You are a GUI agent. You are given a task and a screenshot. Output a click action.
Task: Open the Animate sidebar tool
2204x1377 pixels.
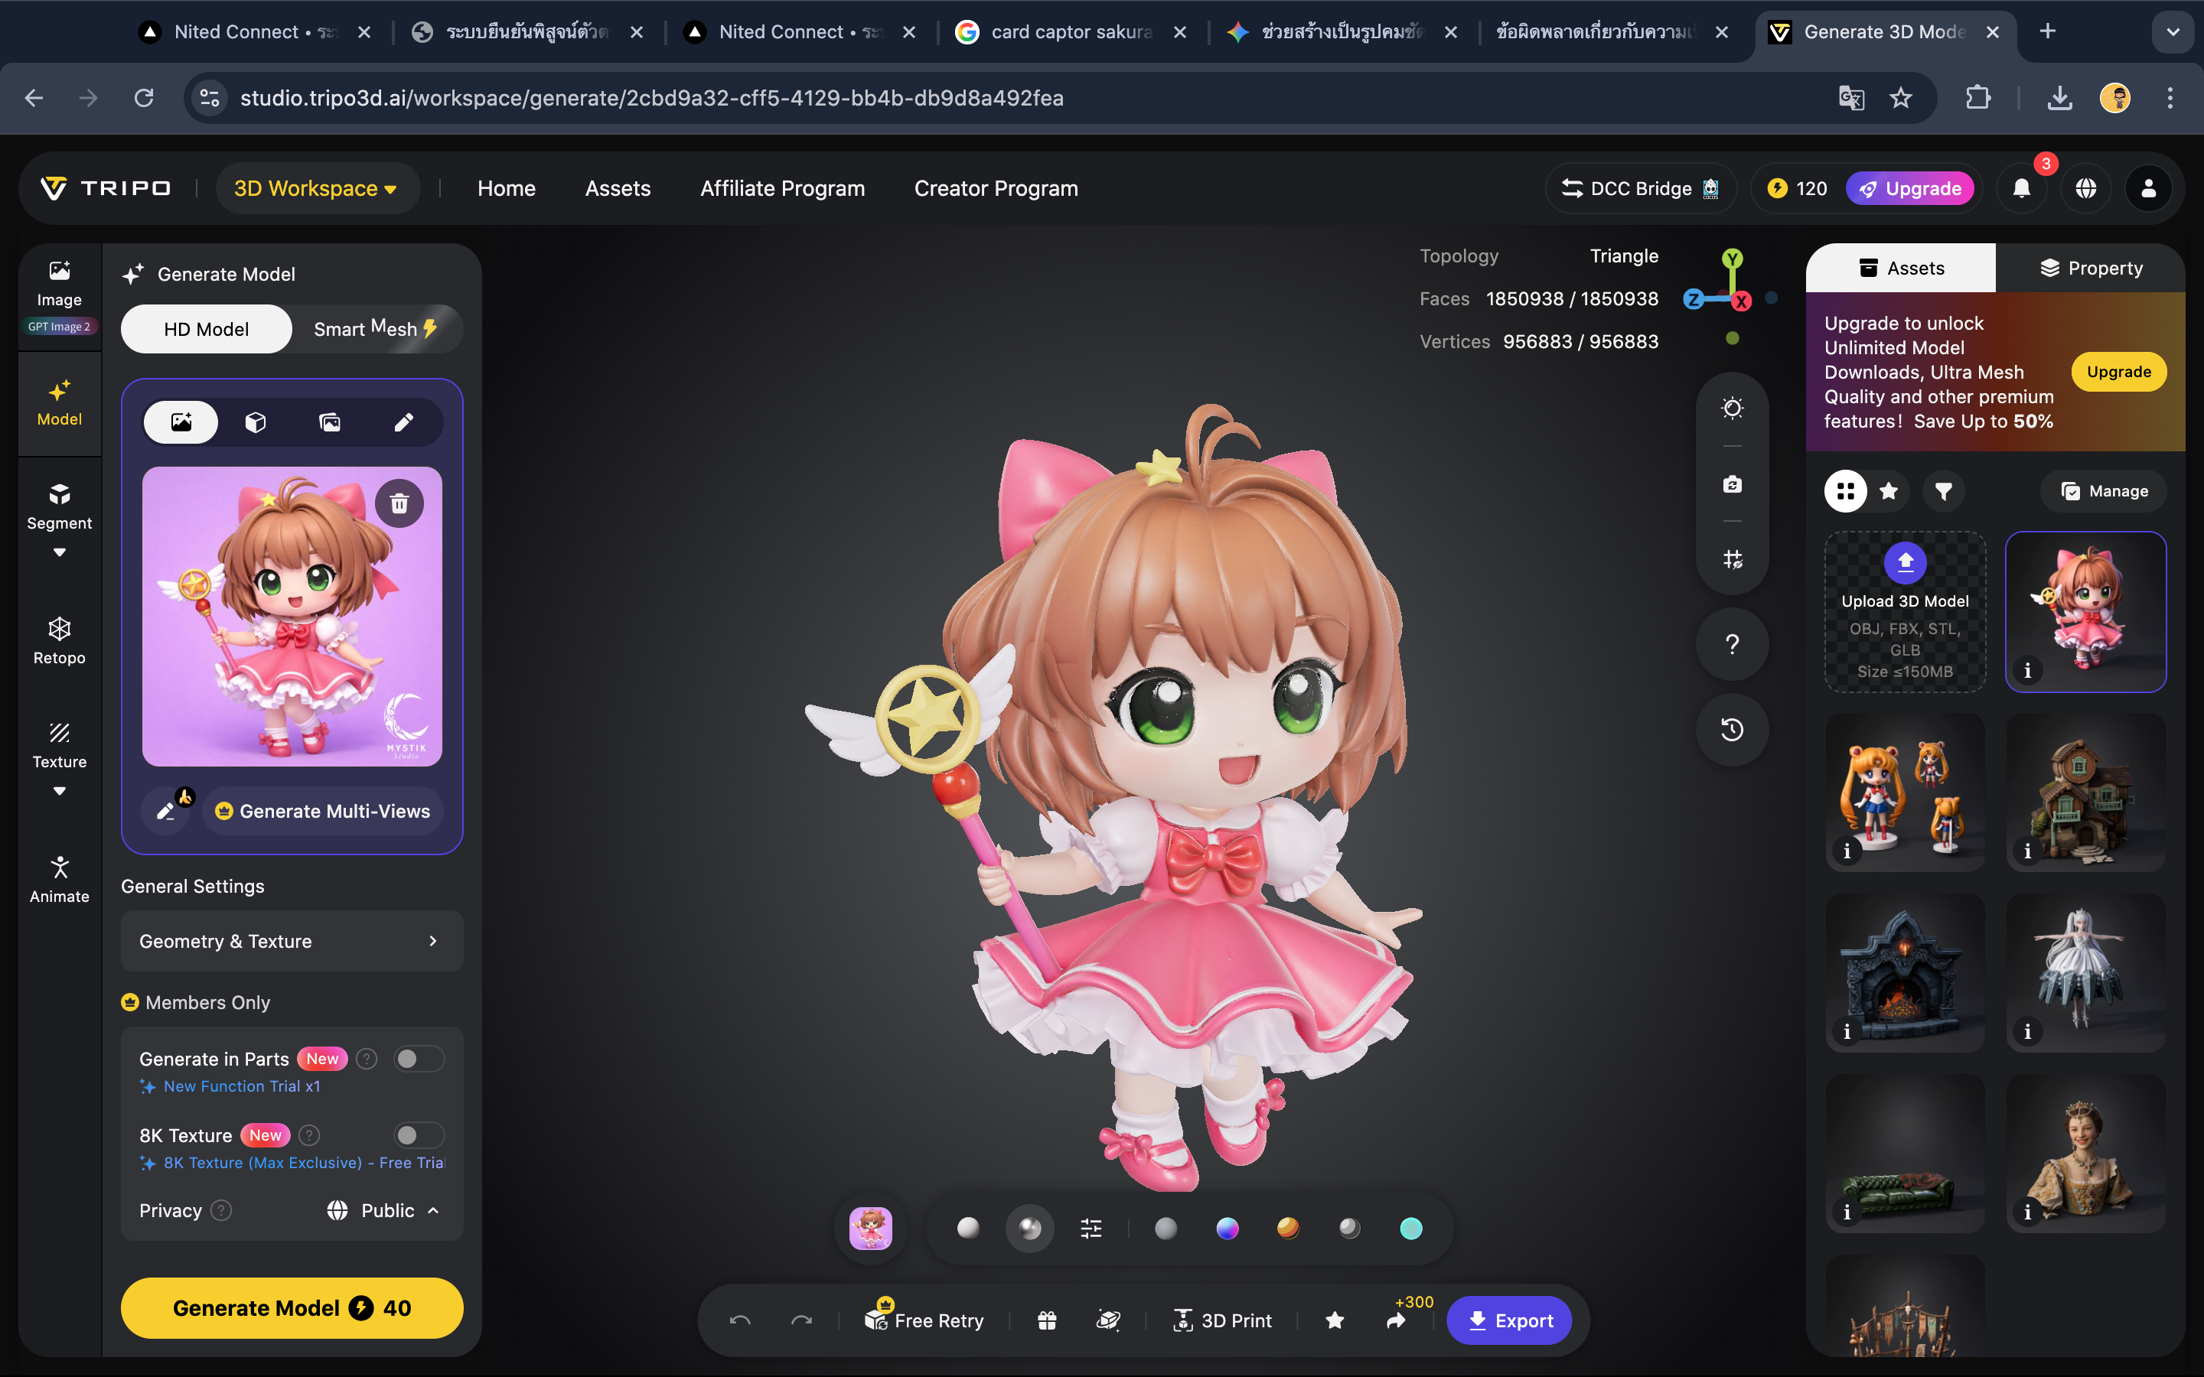tap(59, 880)
